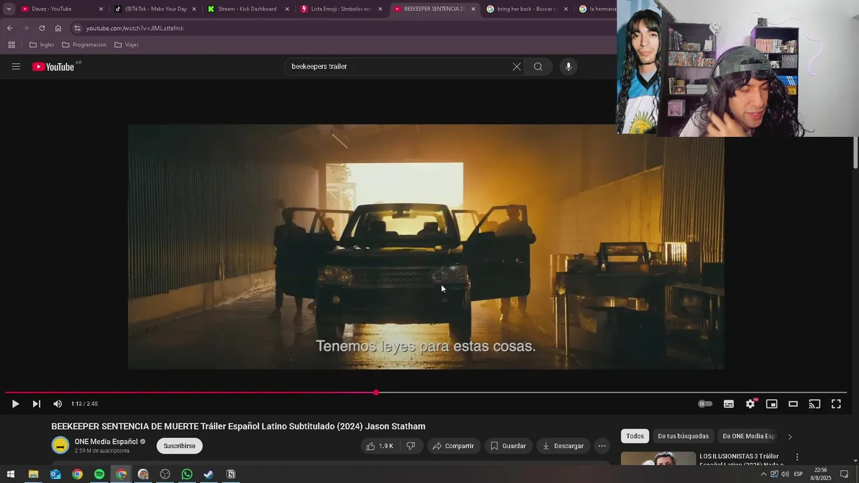The height and width of the screenshot is (483, 859).
Task: Open the Ingles bookmark folder
Action: pos(42,45)
